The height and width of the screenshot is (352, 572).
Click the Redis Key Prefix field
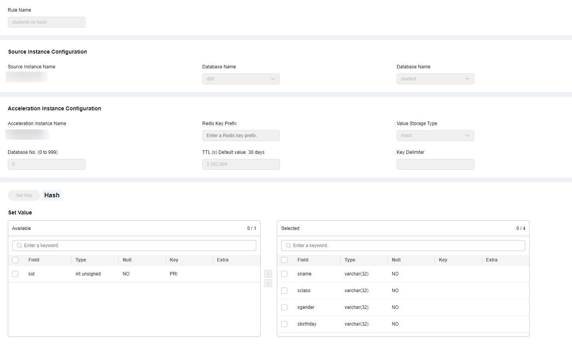coord(241,136)
